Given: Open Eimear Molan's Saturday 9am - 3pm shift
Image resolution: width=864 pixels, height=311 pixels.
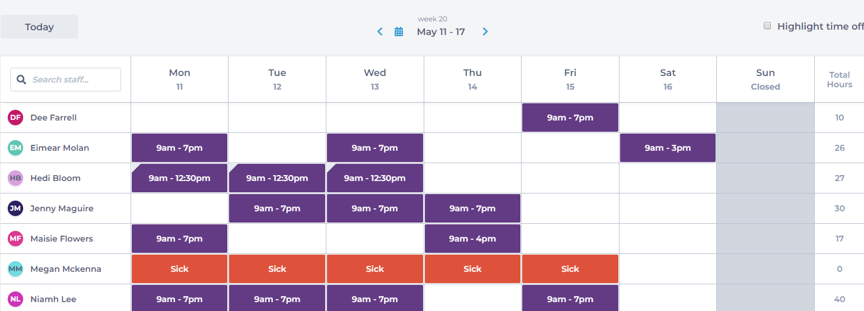Looking at the screenshot, I should (668, 148).
